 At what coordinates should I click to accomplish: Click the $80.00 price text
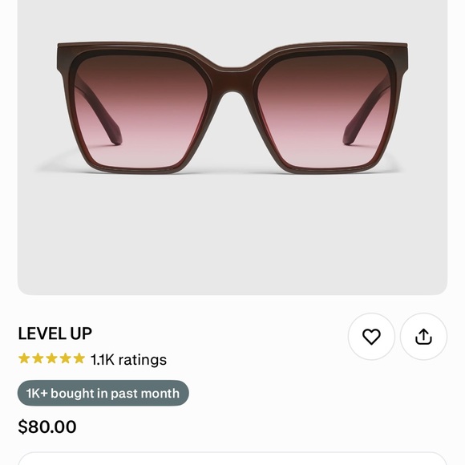[47, 427]
